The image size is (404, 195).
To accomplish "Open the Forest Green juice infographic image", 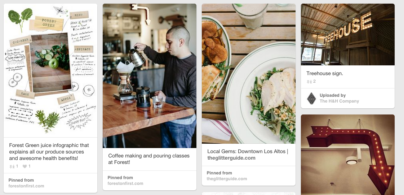I will [x=50, y=70].
